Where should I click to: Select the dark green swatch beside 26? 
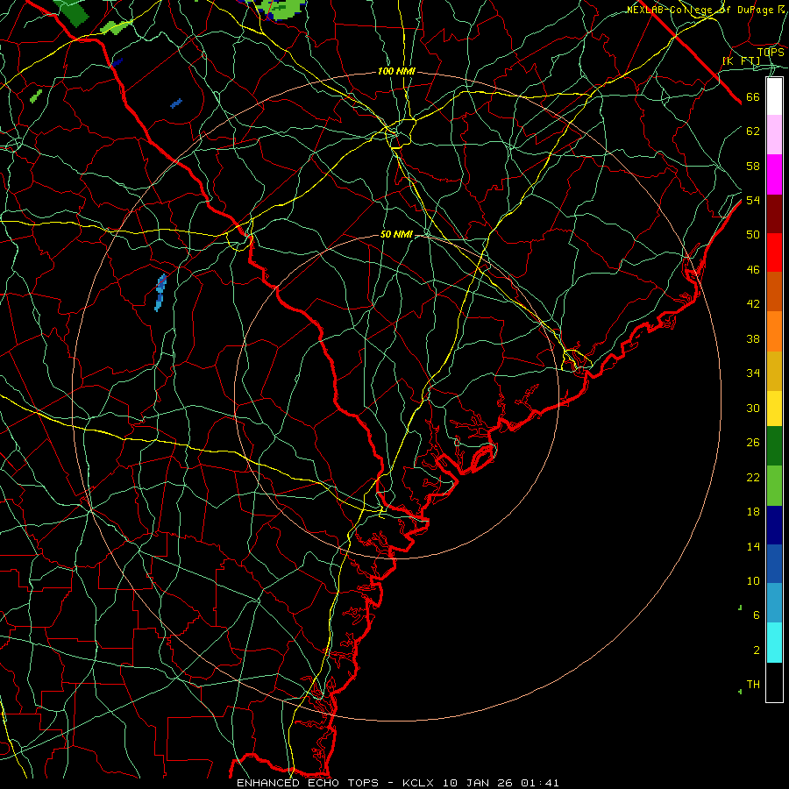click(x=774, y=446)
